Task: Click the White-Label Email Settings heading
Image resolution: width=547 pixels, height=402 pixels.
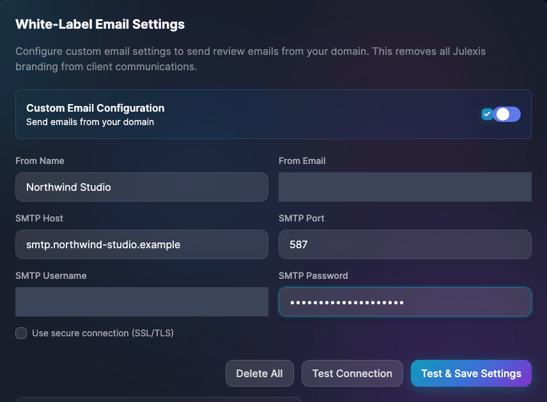Action: coord(100,24)
